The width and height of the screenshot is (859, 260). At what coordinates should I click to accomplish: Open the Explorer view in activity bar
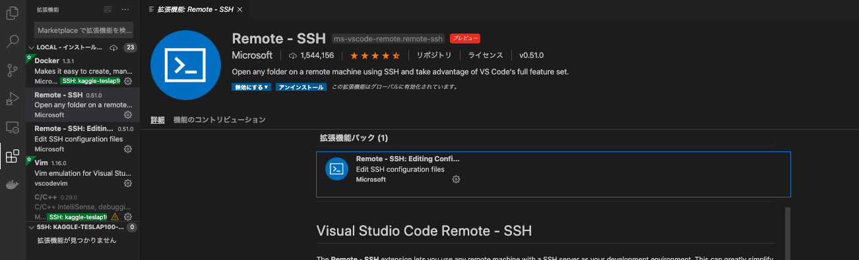(x=12, y=13)
